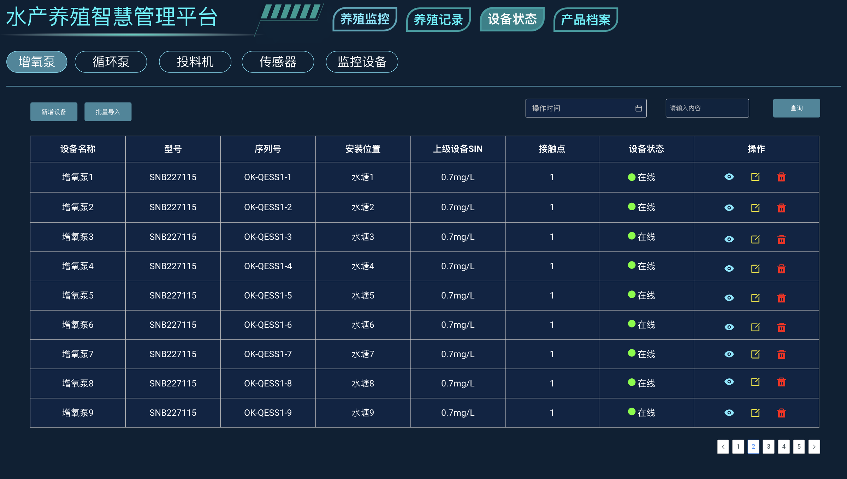Delete the 增氧泵9 device entry

(x=781, y=413)
